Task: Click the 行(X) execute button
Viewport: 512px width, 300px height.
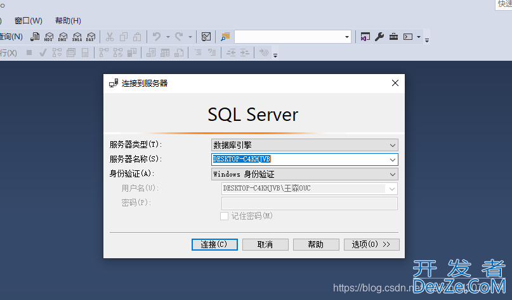Action: 8,53
